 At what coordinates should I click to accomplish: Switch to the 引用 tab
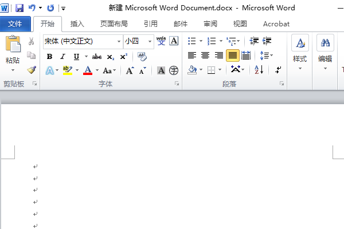click(150, 24)
